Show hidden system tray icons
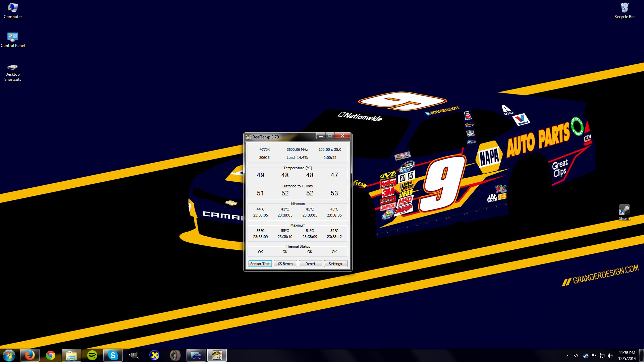This screenshot has height=362, width=644. click(568, 356)
